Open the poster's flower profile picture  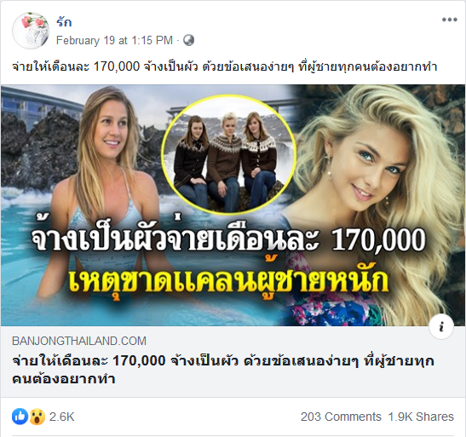(x=31, y=31)
